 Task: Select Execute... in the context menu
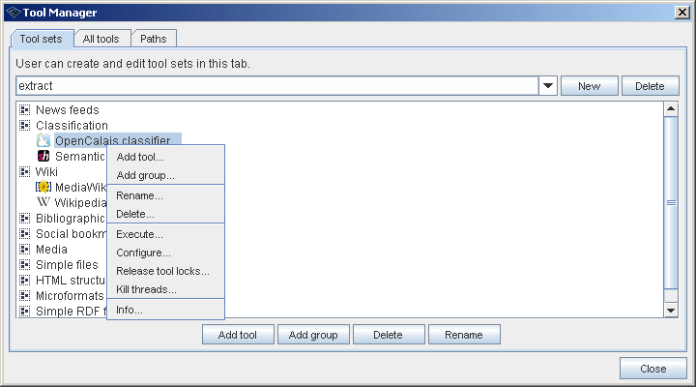click(x=139, y=234)
